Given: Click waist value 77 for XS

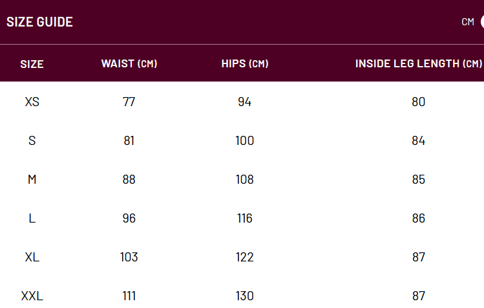Looking at the screenshot, I should click(129, 102).
